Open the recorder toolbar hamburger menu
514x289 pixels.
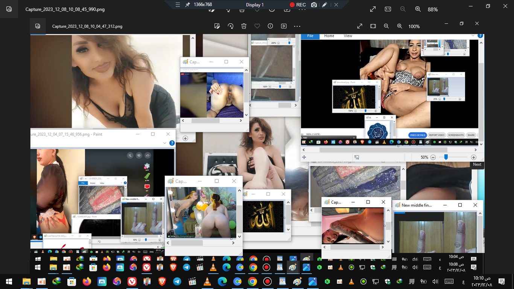(x=178, y=5)
